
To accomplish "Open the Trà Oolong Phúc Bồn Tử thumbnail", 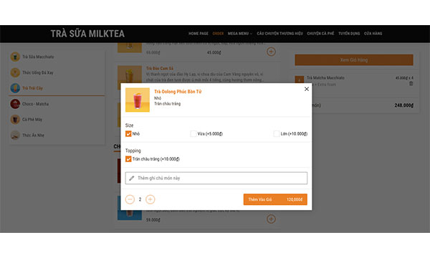I will (138, 100).
